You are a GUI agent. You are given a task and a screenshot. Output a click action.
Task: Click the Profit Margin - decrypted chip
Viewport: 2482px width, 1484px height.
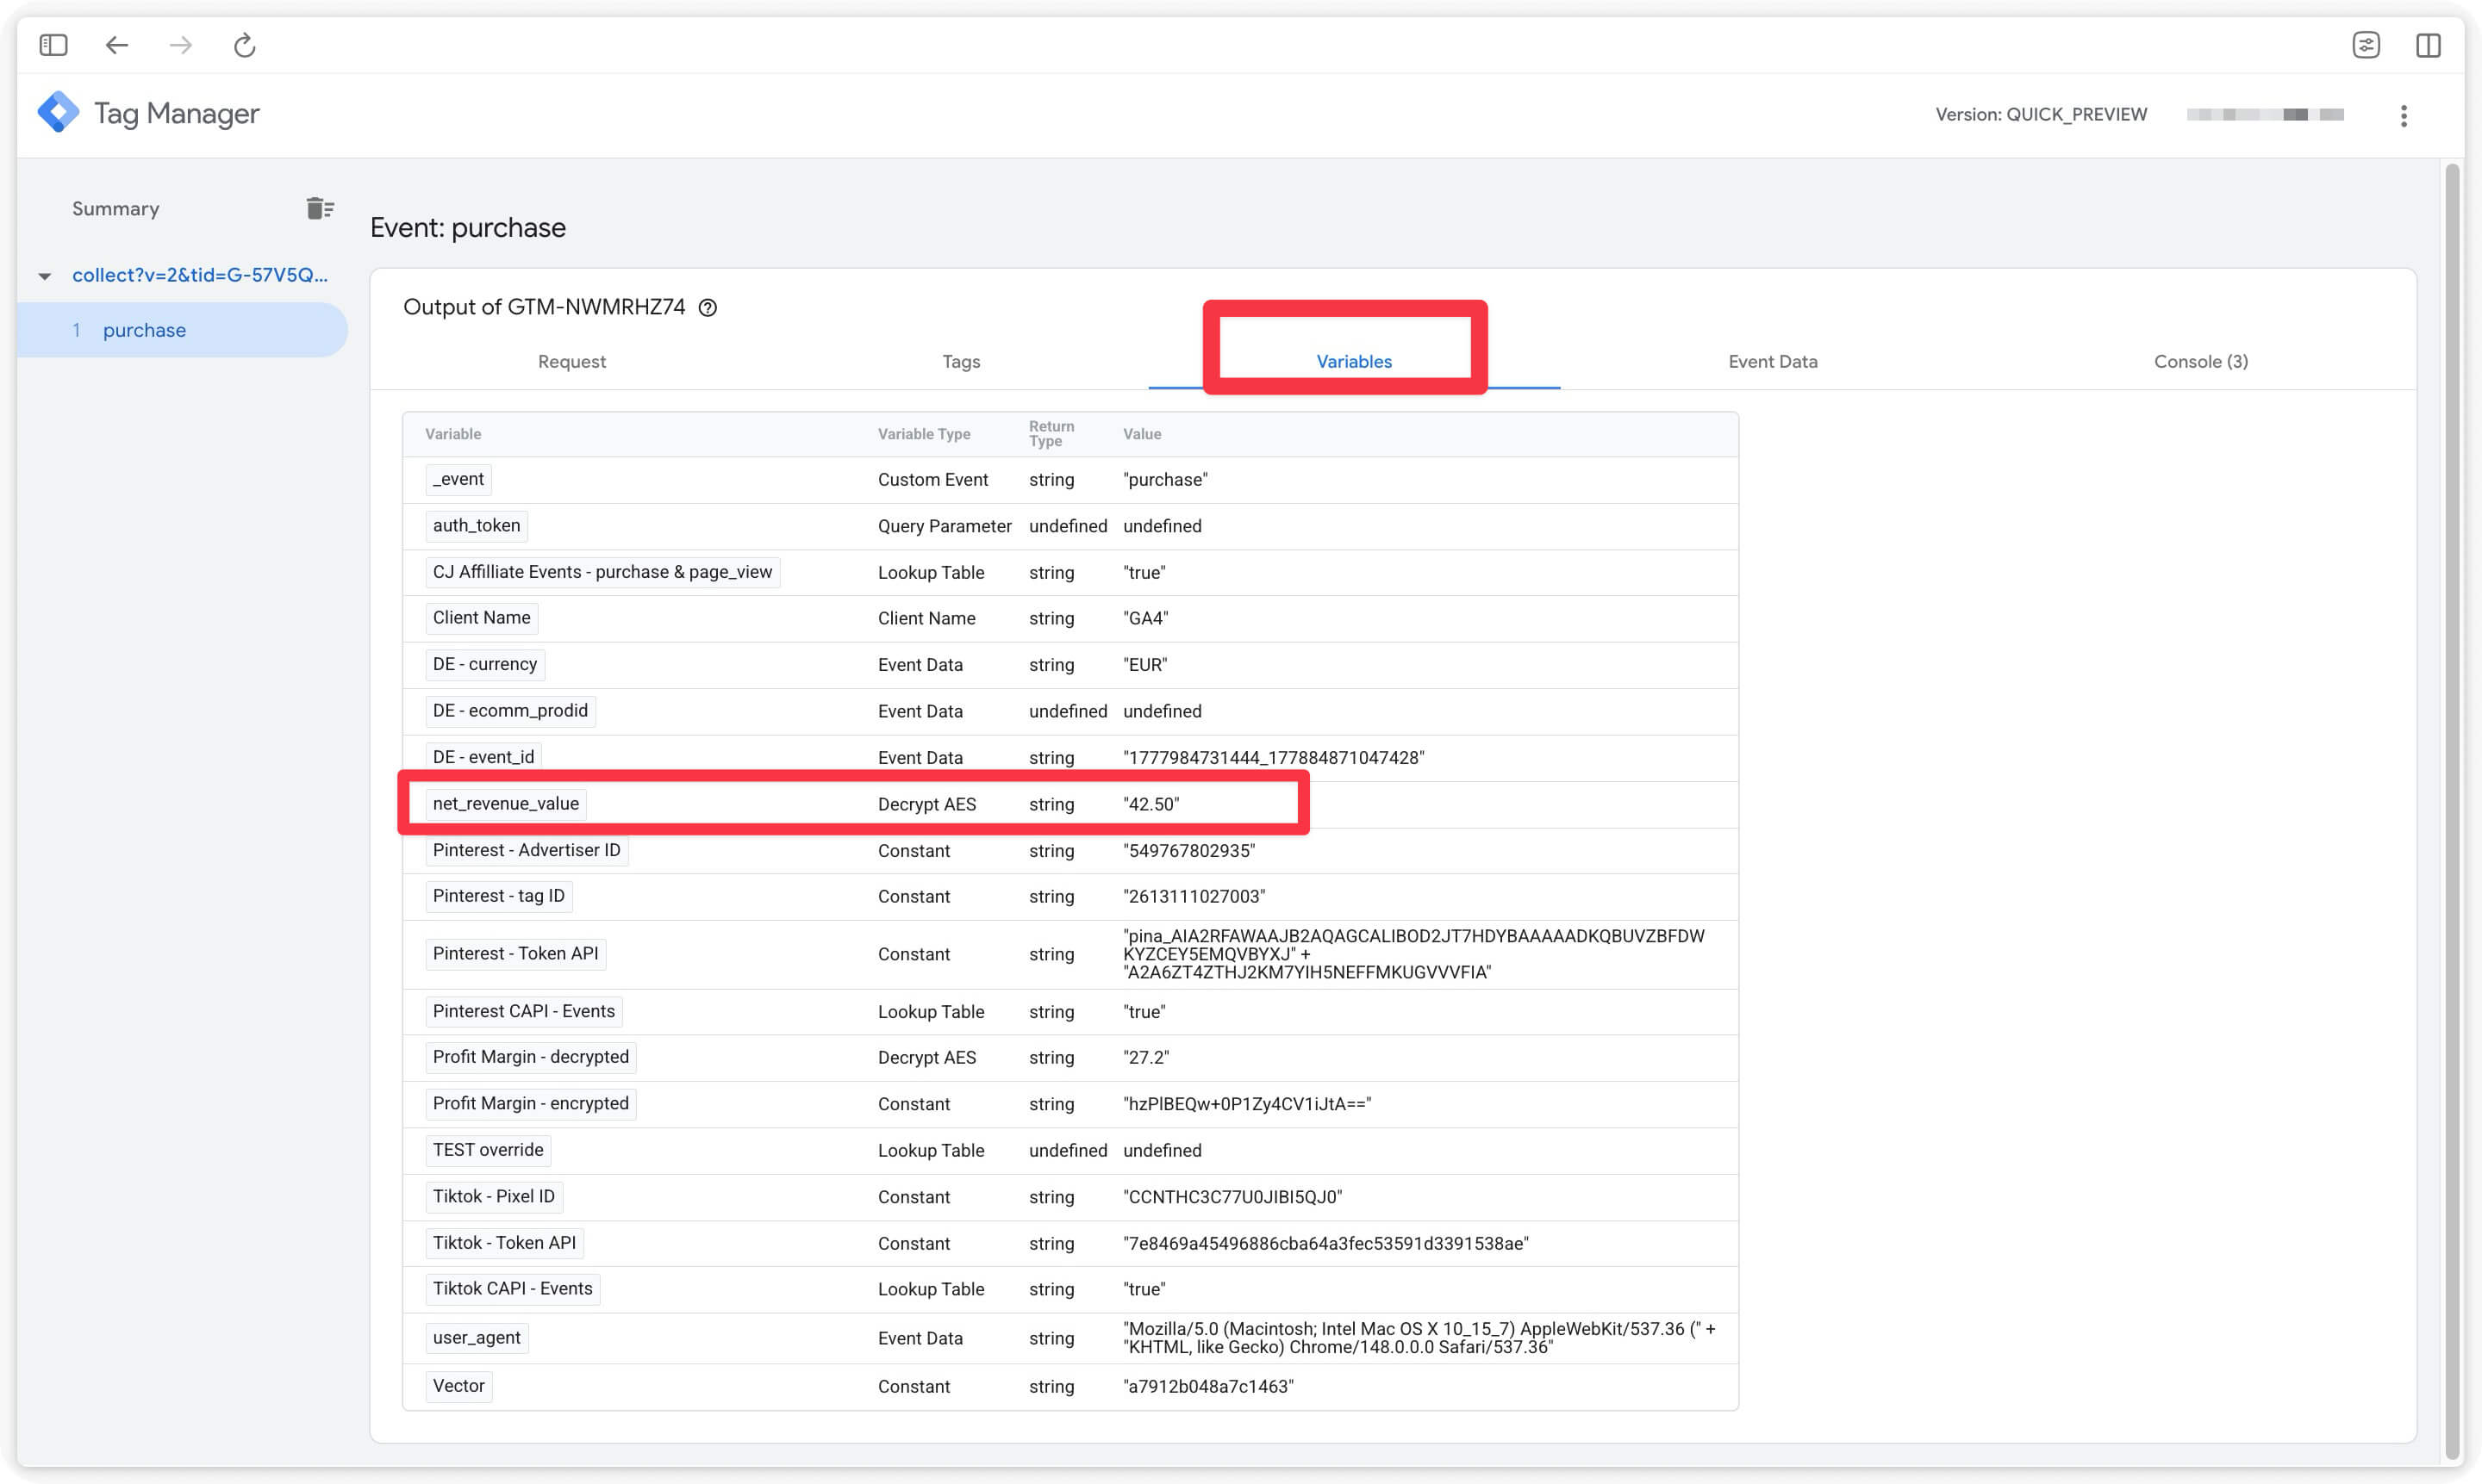(x=530, y=1057)
